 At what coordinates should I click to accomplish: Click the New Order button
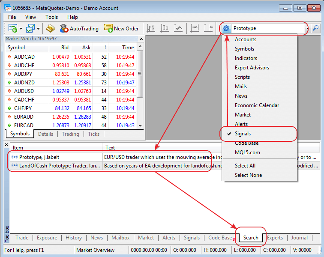[121, 29]
